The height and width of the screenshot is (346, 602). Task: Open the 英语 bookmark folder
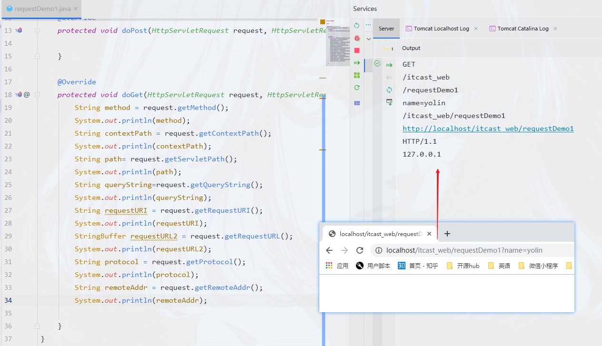[x=499, y=266]
